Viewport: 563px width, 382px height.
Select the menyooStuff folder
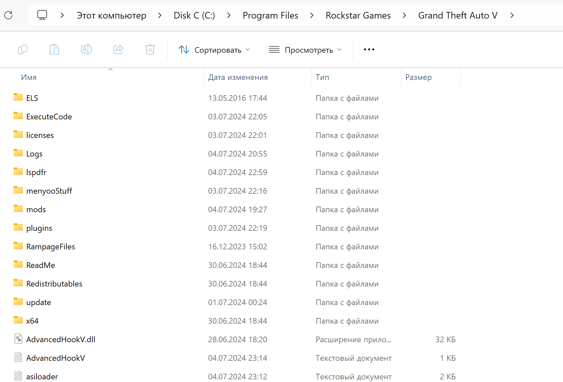tap(49, 191)
